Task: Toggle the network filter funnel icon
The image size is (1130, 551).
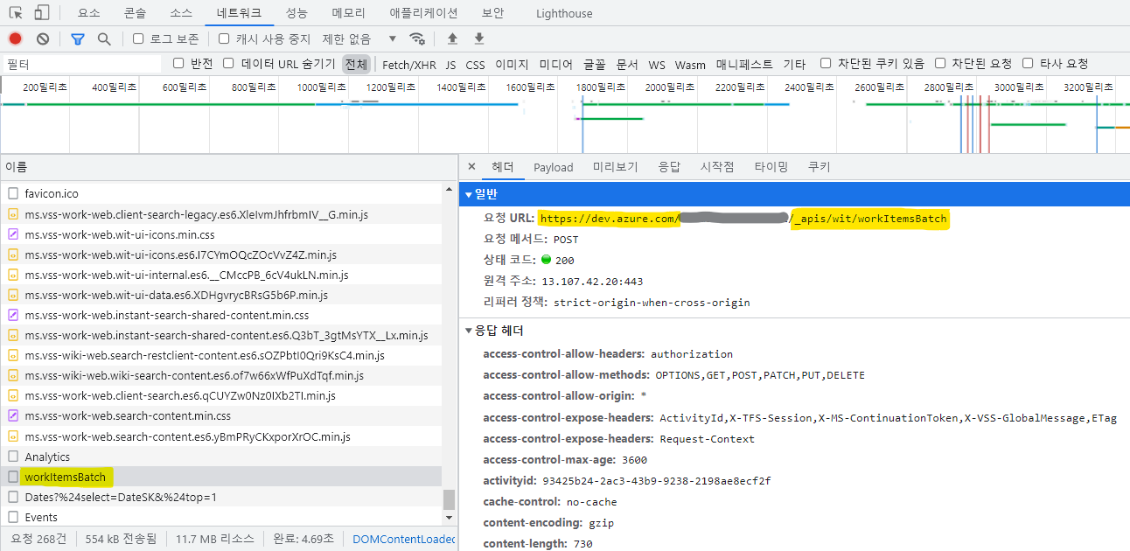Action: pyautogui.click(x=78, y=38)
